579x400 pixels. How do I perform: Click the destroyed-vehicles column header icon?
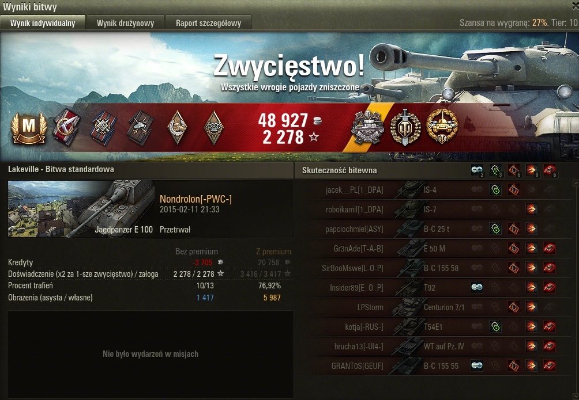(550, 170)
